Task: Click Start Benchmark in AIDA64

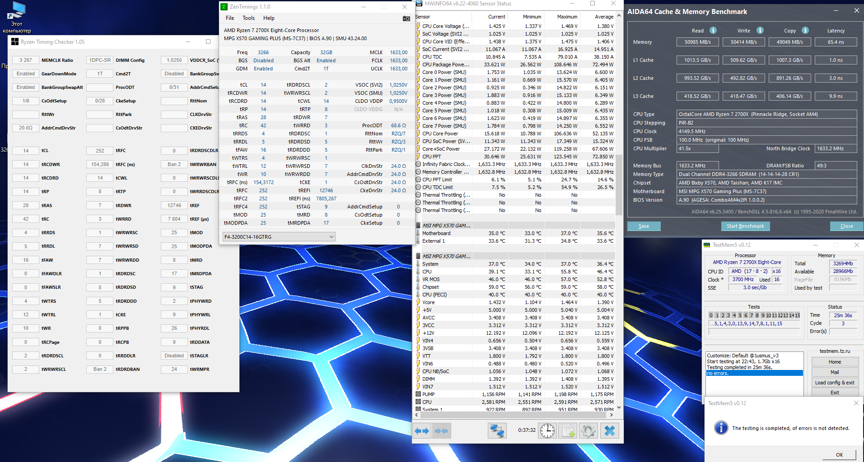Action: tap(745, 226)
